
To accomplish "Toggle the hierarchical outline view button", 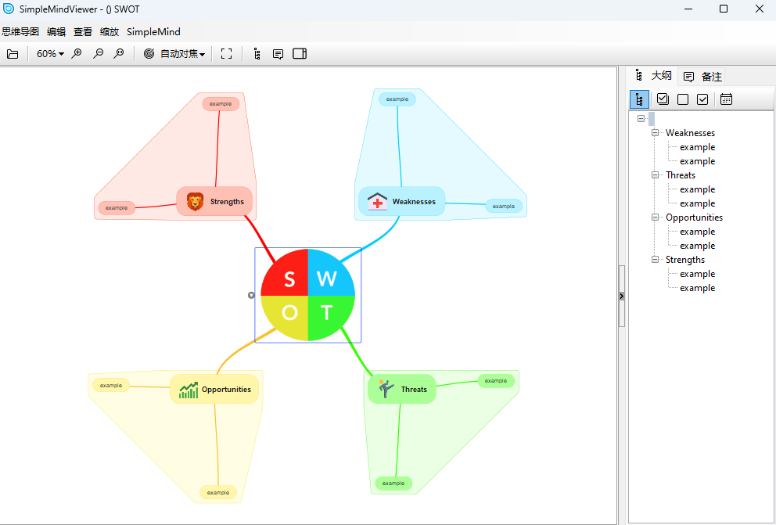I will 639,99.
